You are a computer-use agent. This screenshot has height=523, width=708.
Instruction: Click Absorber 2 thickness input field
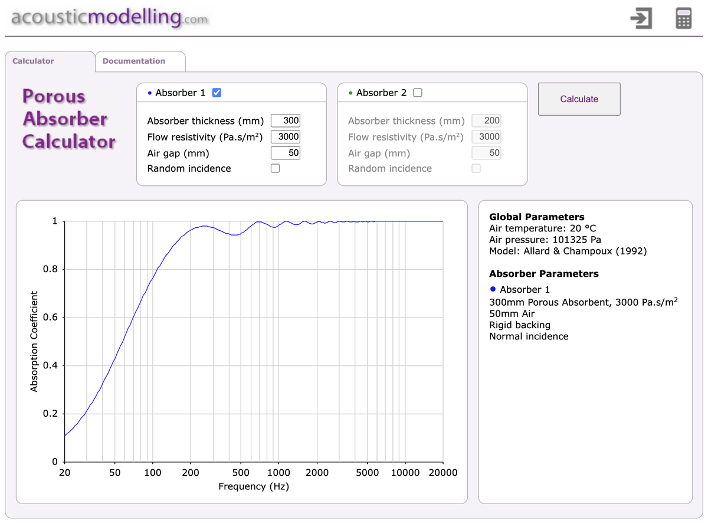(x=486, y=120)
